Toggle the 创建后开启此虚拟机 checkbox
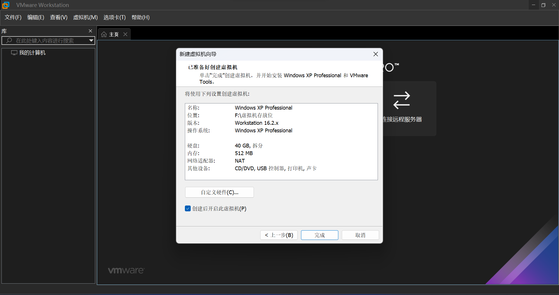The height and width of the screenshot is (295, 559). click(188, 209)
